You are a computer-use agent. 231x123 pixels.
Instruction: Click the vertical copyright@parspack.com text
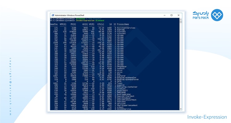pyautogui.click(x=10, y=87)
